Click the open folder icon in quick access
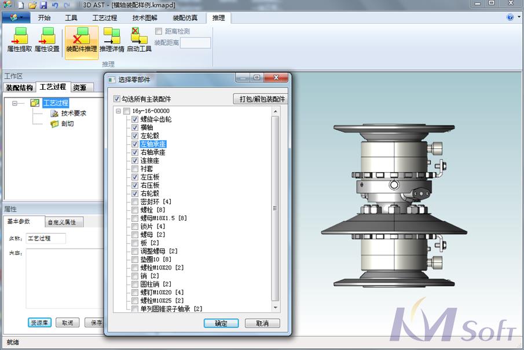This screenshot has height=350, width=524. (32, 5)
